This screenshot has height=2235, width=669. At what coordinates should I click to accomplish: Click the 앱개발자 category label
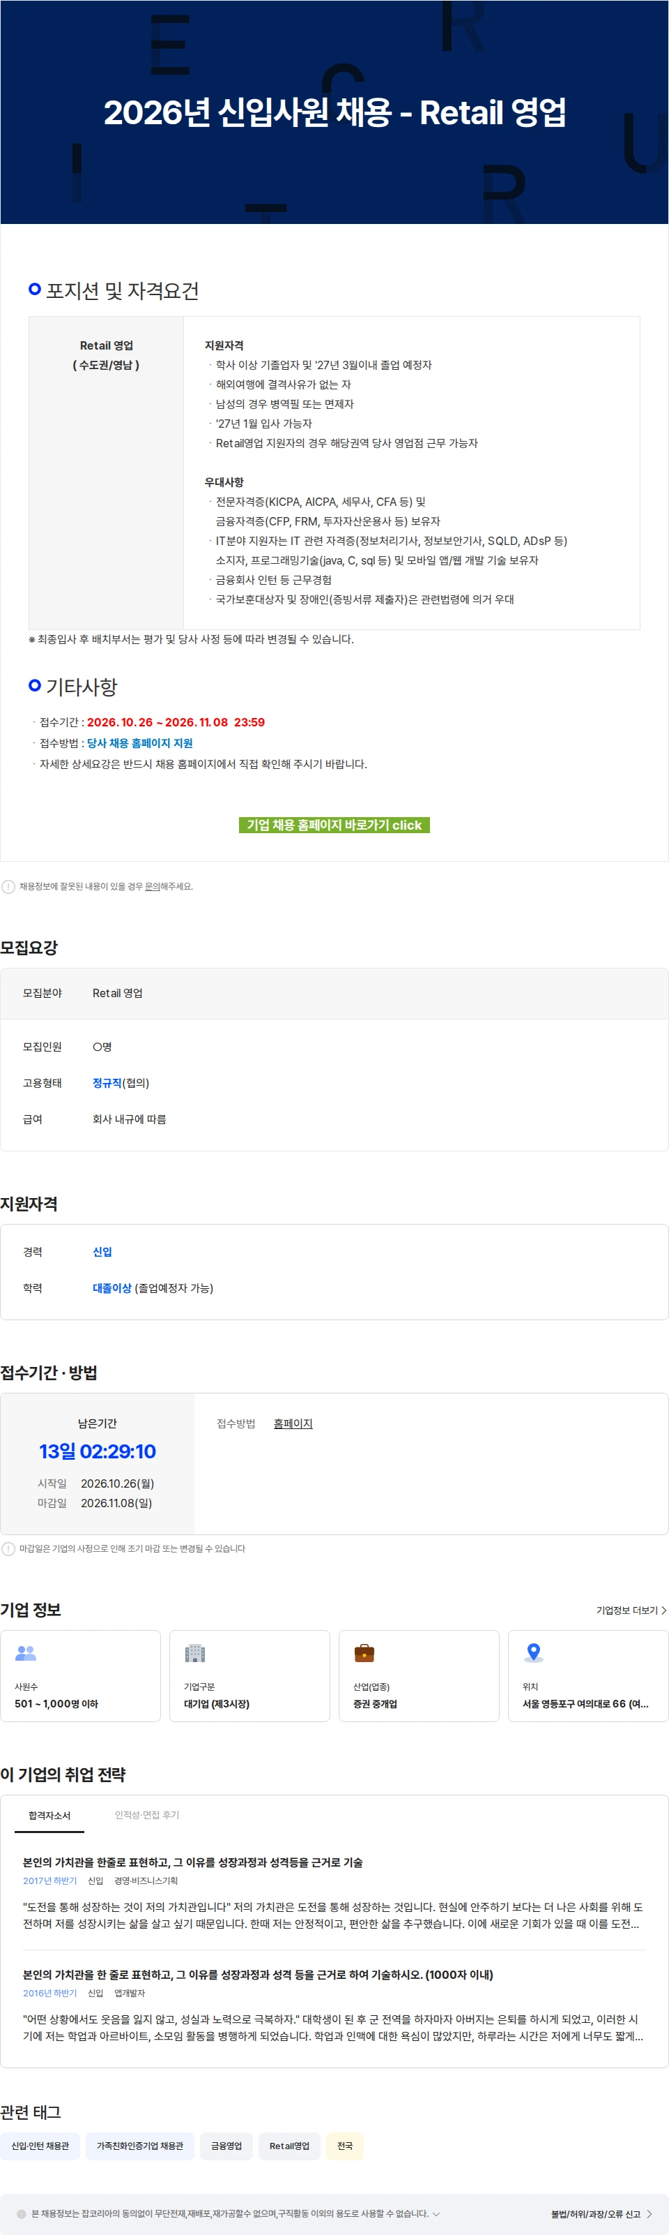(130, 1992)
